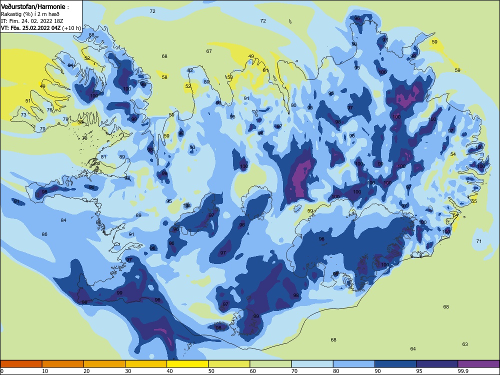Click the dark orange 0–10 legend swatch

[x=21, y=364]
